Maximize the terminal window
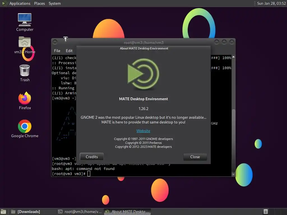This screenshot has width=287, height=215. click(224, 42)
